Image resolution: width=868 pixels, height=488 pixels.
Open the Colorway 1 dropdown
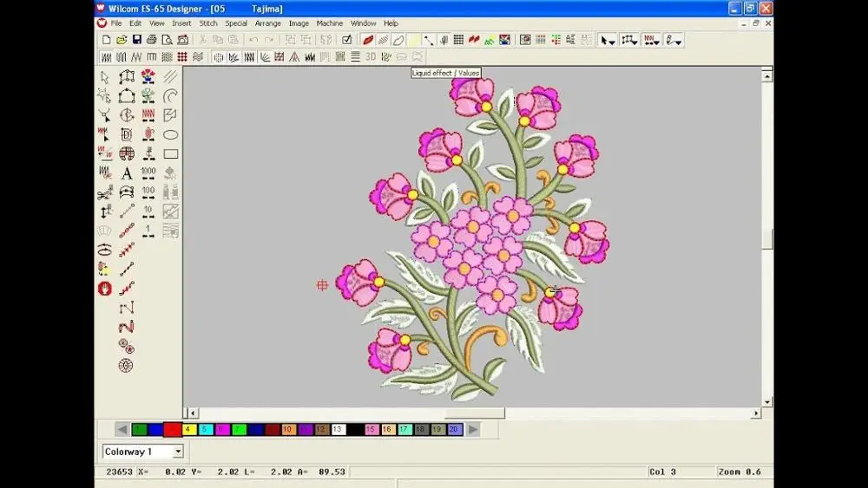(x=178, y=452)
